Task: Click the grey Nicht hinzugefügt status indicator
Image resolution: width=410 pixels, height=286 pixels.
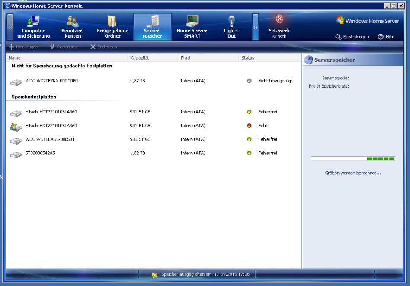Action: (x=249, y=81)
